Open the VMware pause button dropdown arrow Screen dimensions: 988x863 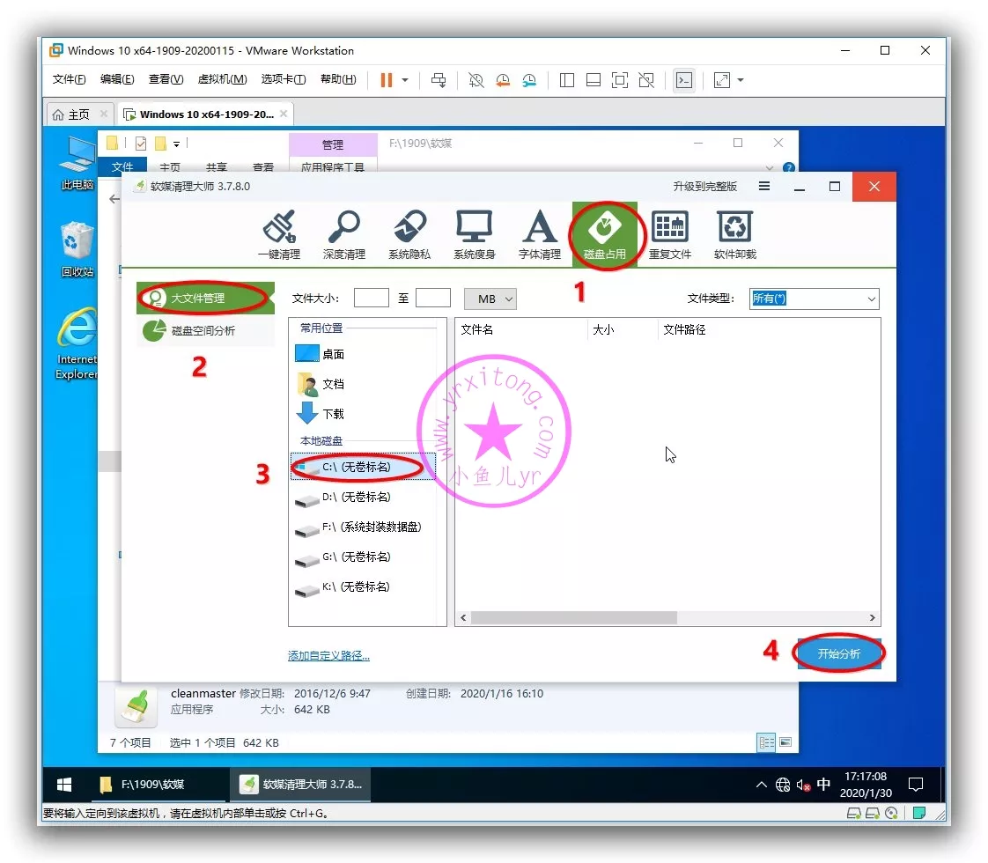point(405,80)
